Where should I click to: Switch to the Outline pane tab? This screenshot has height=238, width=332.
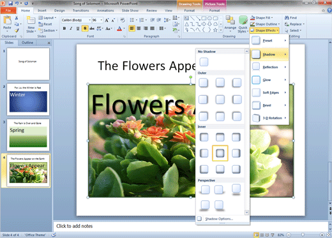pyautogui.click(x=27, y=43)
